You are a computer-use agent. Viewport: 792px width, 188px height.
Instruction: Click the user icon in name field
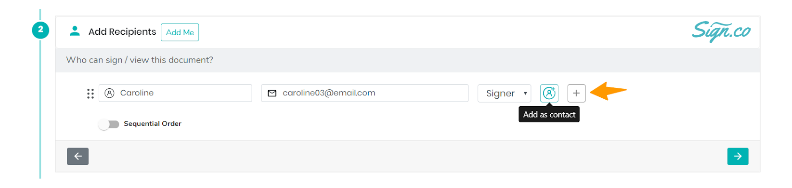[110, 93]
